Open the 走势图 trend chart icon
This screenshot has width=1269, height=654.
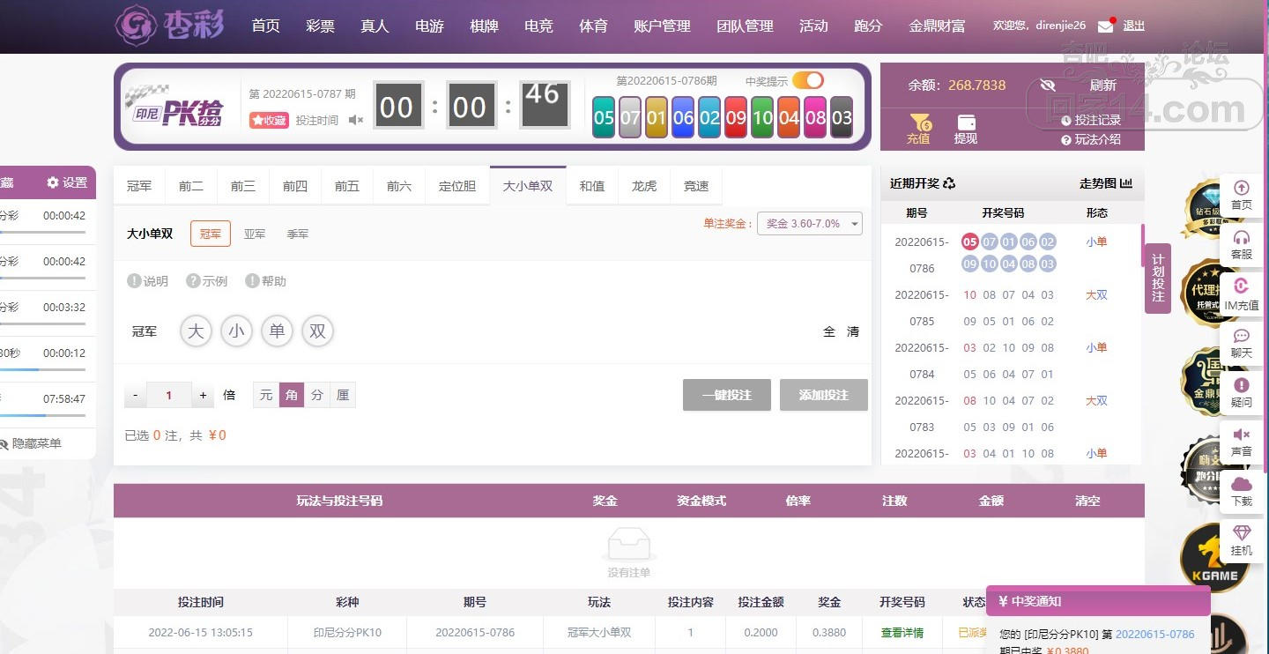tap(1126, 183)
